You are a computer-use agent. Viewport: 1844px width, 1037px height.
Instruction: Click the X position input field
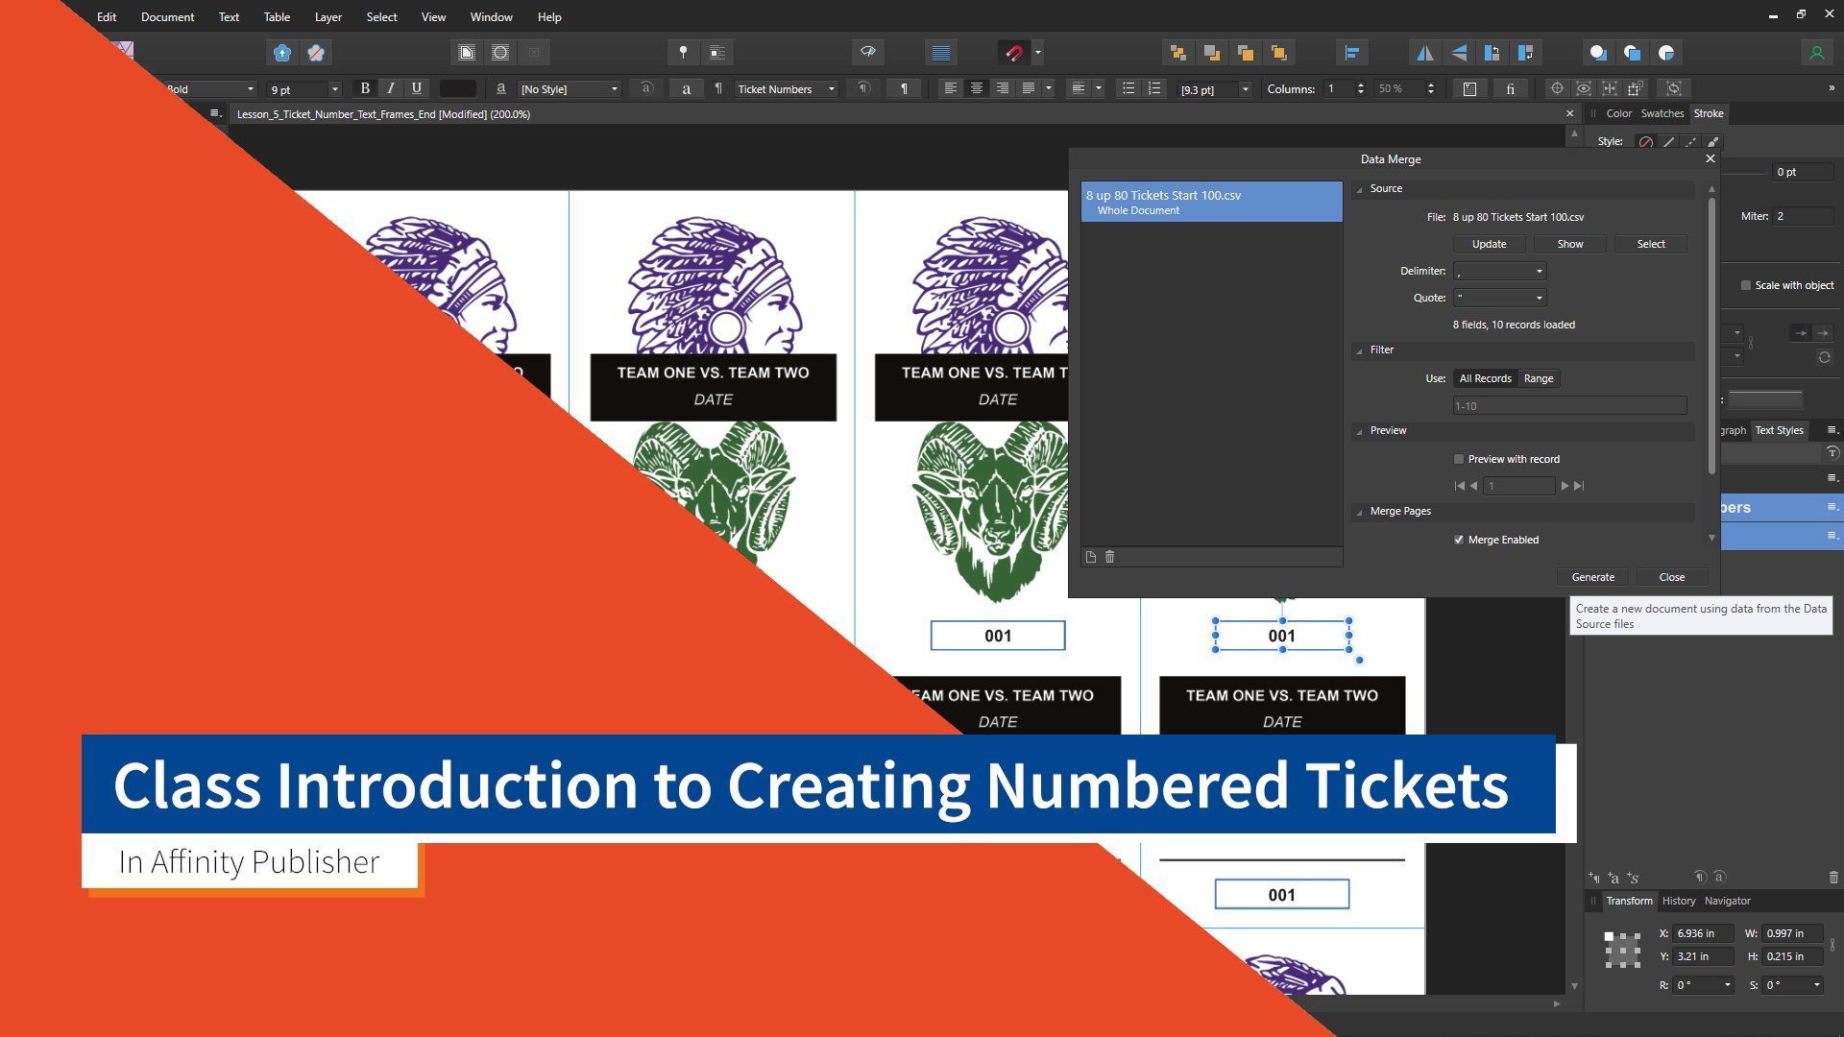click(1702, 933)
